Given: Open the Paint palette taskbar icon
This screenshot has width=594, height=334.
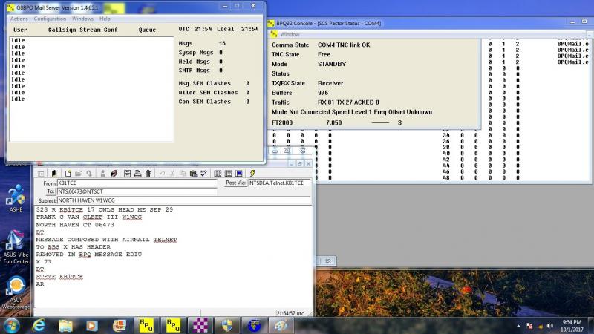Looking at the screenshot, I should pyautogui.click(x=281, y=326).
